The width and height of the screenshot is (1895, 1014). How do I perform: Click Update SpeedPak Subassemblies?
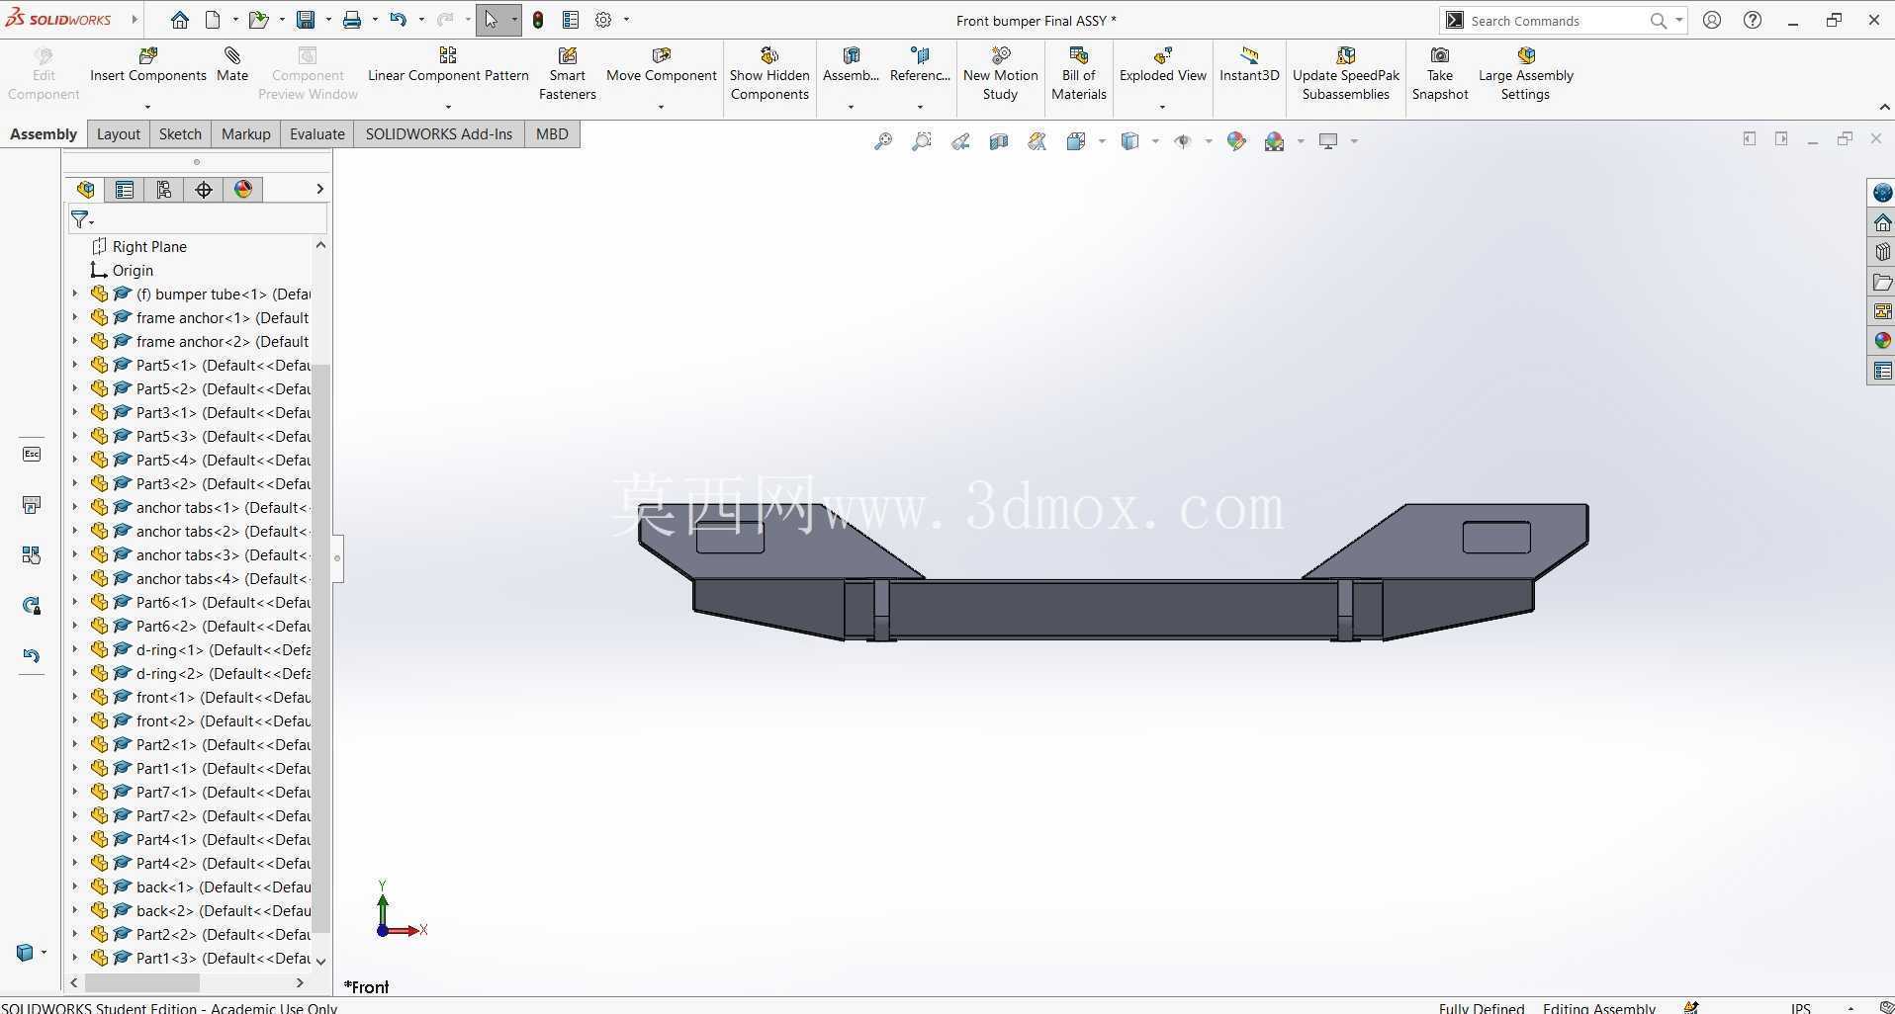tap(1345, 74)
